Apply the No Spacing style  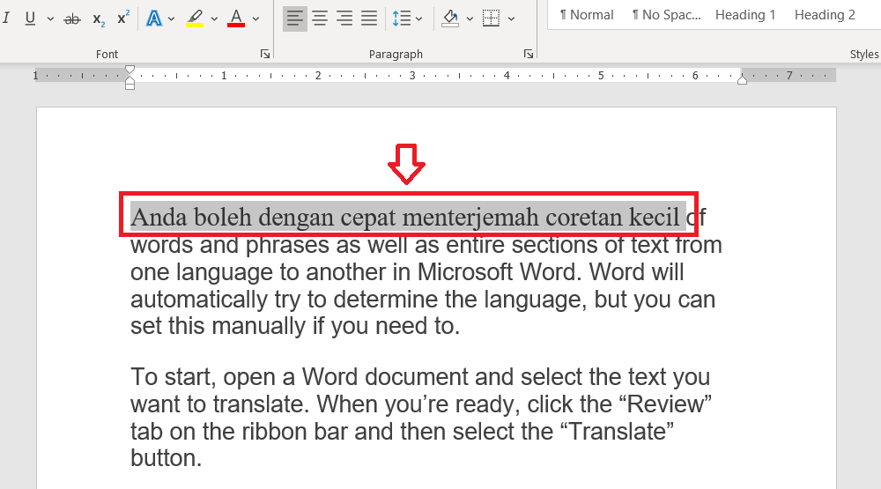666,15
